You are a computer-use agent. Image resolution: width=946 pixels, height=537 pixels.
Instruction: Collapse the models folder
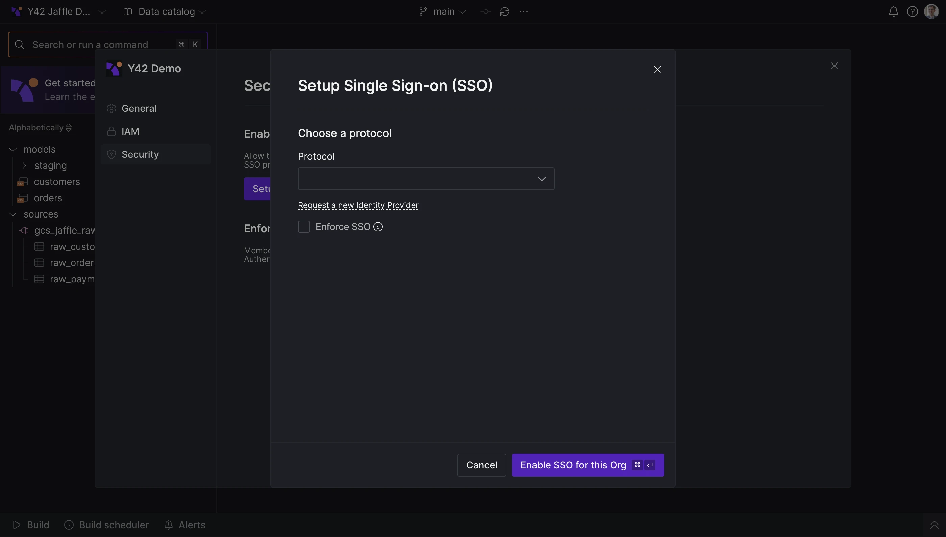point(13,149)
